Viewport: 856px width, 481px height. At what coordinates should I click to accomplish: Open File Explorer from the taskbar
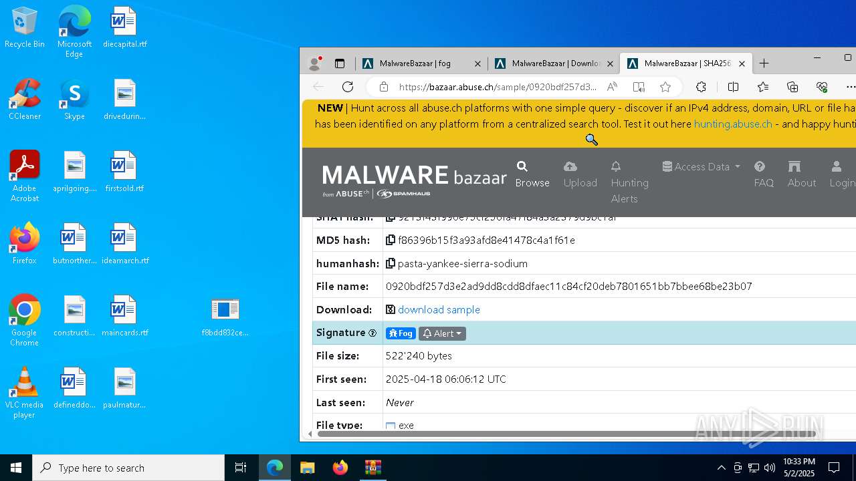tap(307, 468)
